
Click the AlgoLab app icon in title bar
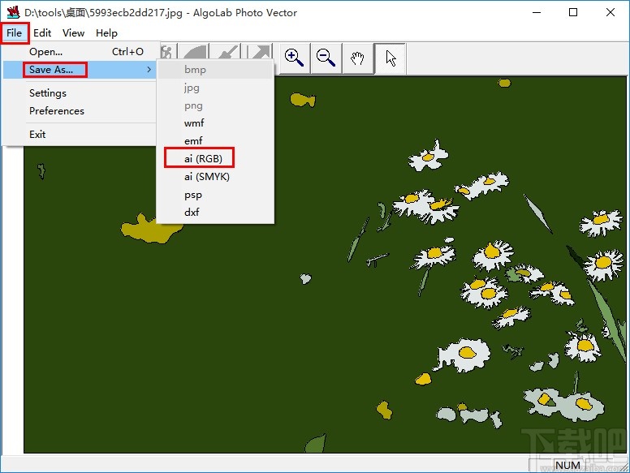(x=13, y=13)
